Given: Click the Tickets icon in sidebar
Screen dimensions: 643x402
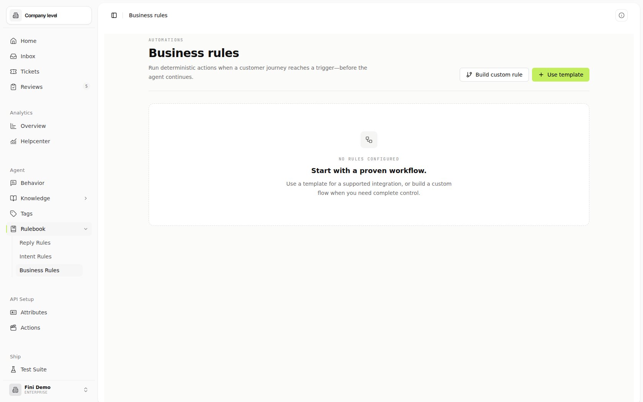Looking at the screenshot, I should pos(13,72).
